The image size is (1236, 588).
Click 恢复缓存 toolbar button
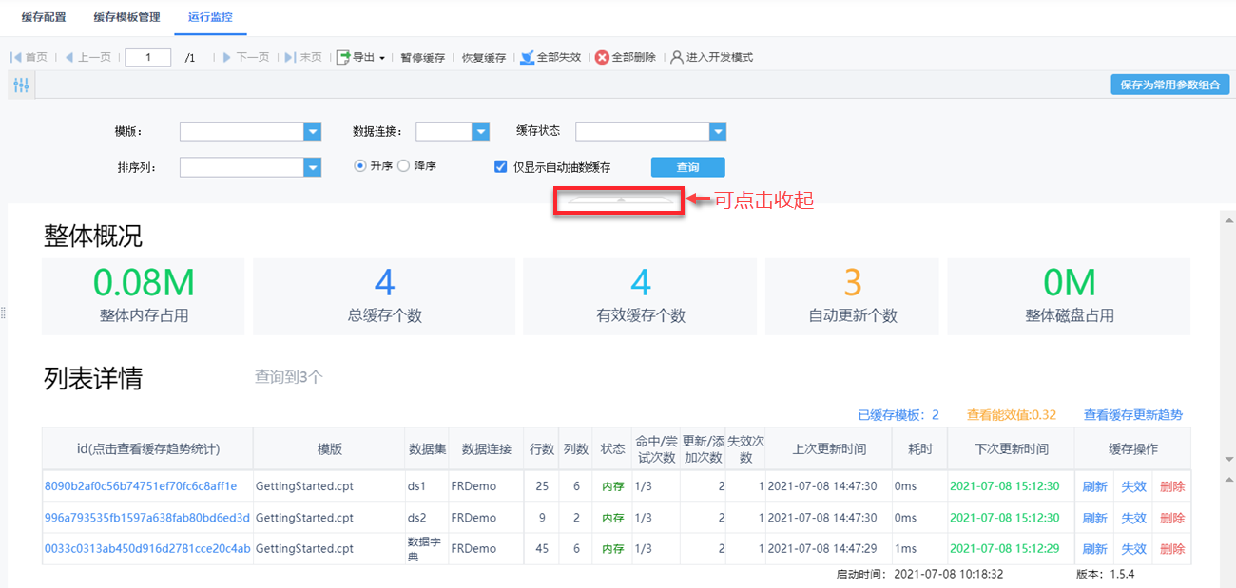484,57
